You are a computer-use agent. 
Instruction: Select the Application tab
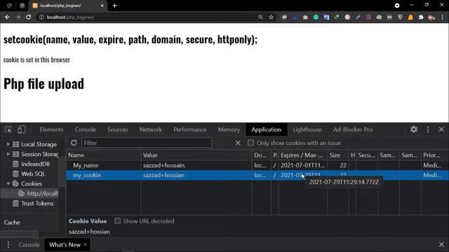(267, 129)
